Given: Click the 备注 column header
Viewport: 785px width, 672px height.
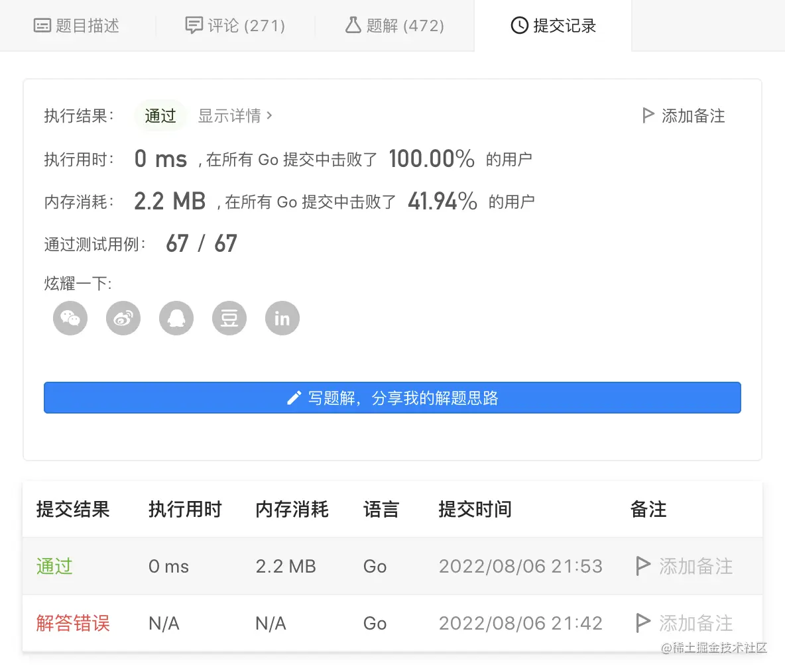Looking at the screenshot, I should coord(648,510).
